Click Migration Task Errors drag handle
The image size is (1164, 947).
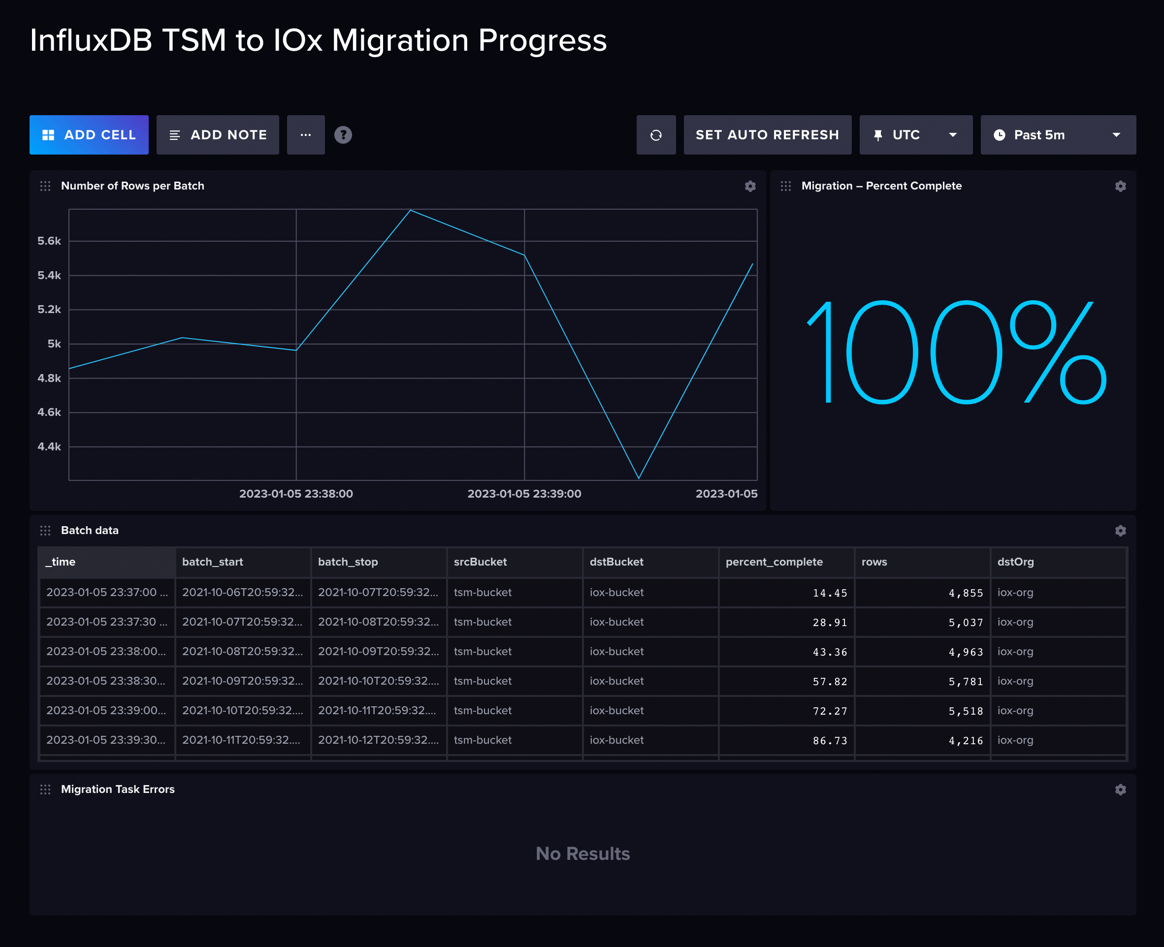[x=45, y=789]
